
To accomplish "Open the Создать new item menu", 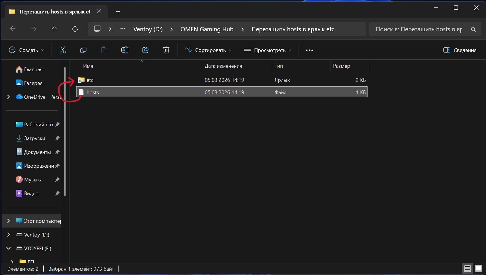I will 26,50.
